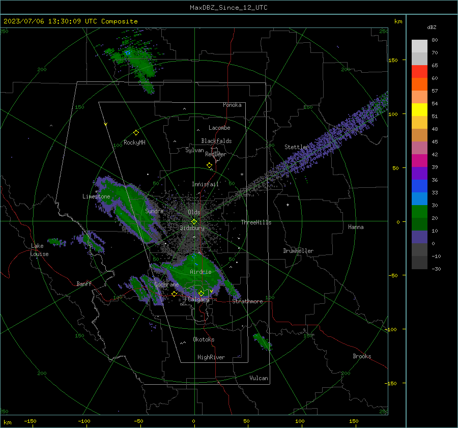Click the yellow diamond marker beside RockyMH
This screenshot has height=428, width=458.
click(136, 133)
